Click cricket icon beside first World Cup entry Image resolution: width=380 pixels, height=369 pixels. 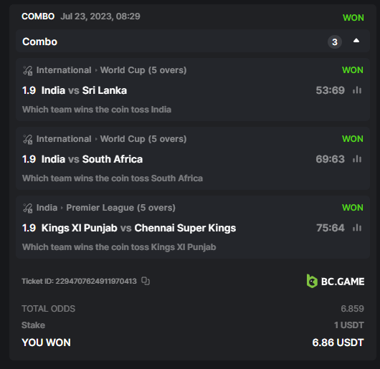coord(28,70)
